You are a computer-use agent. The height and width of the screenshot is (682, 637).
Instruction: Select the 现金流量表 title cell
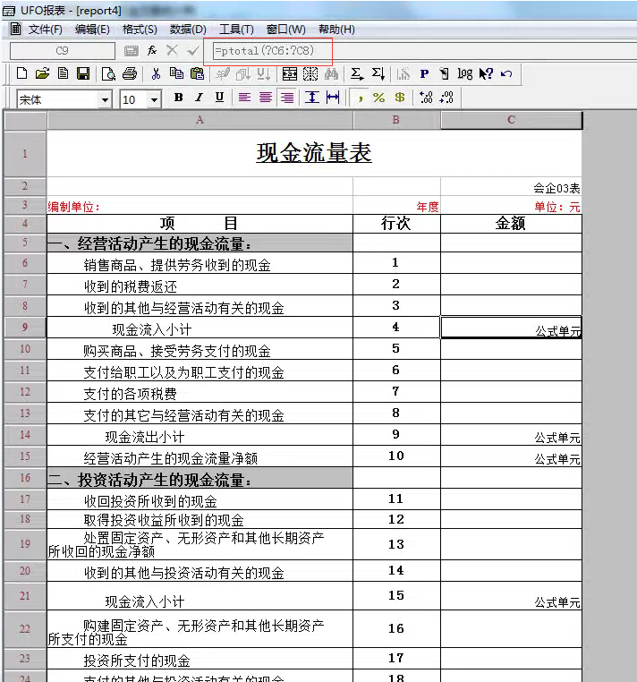[x=314, y=153]
